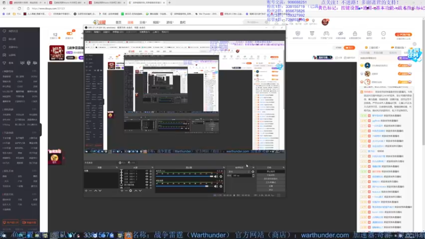Open 游戏 dropdown in Douyu navigation

click(x=169, y=22)
